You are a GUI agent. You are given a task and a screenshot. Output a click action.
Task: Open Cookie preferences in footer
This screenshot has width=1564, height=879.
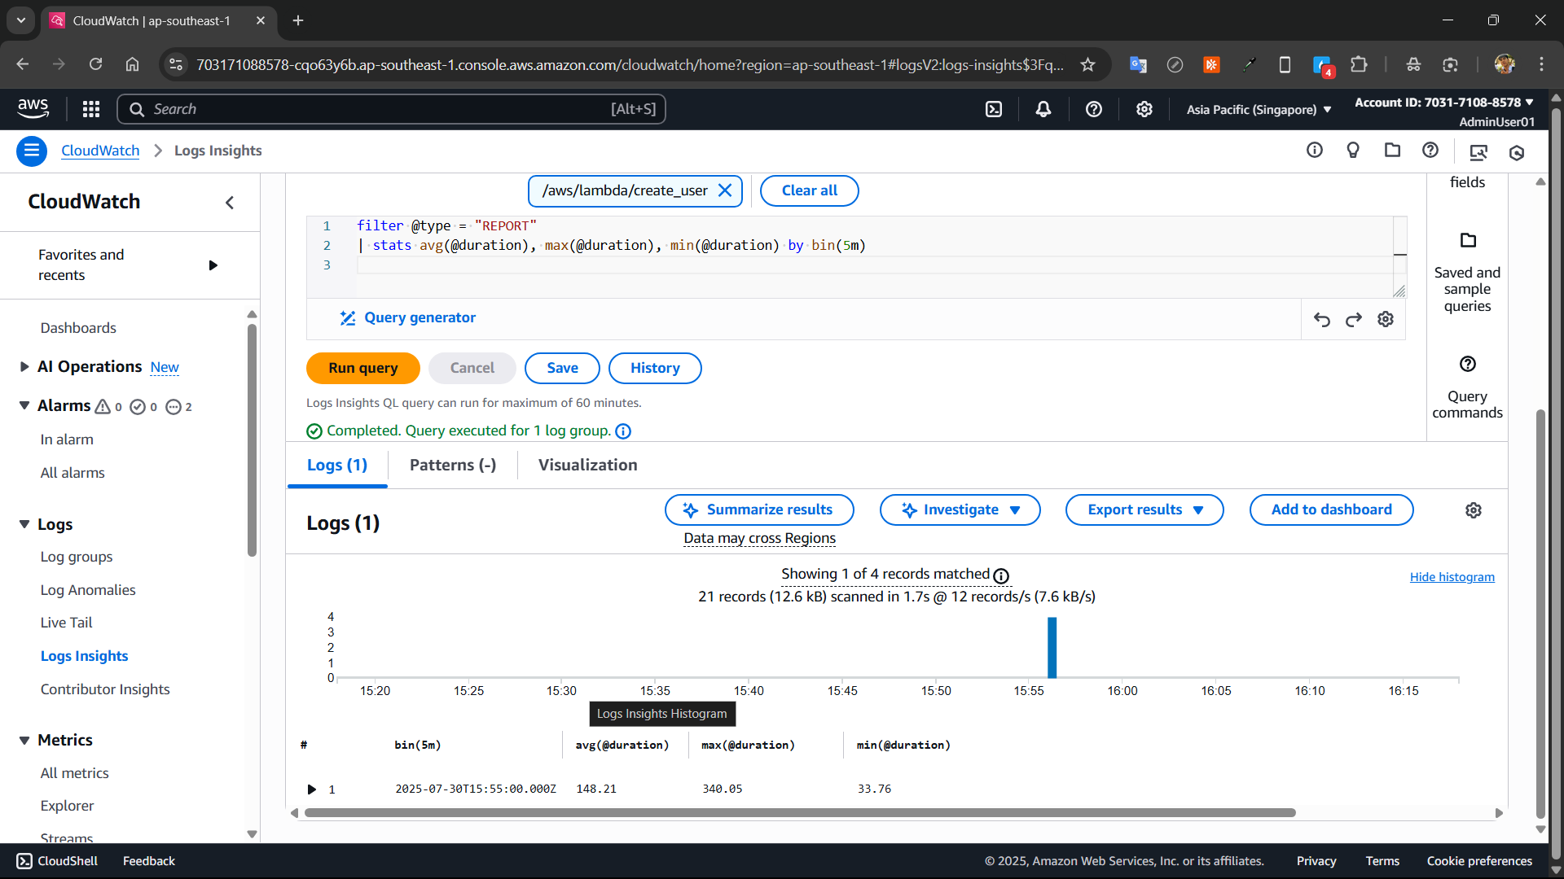pos(1479,861)
